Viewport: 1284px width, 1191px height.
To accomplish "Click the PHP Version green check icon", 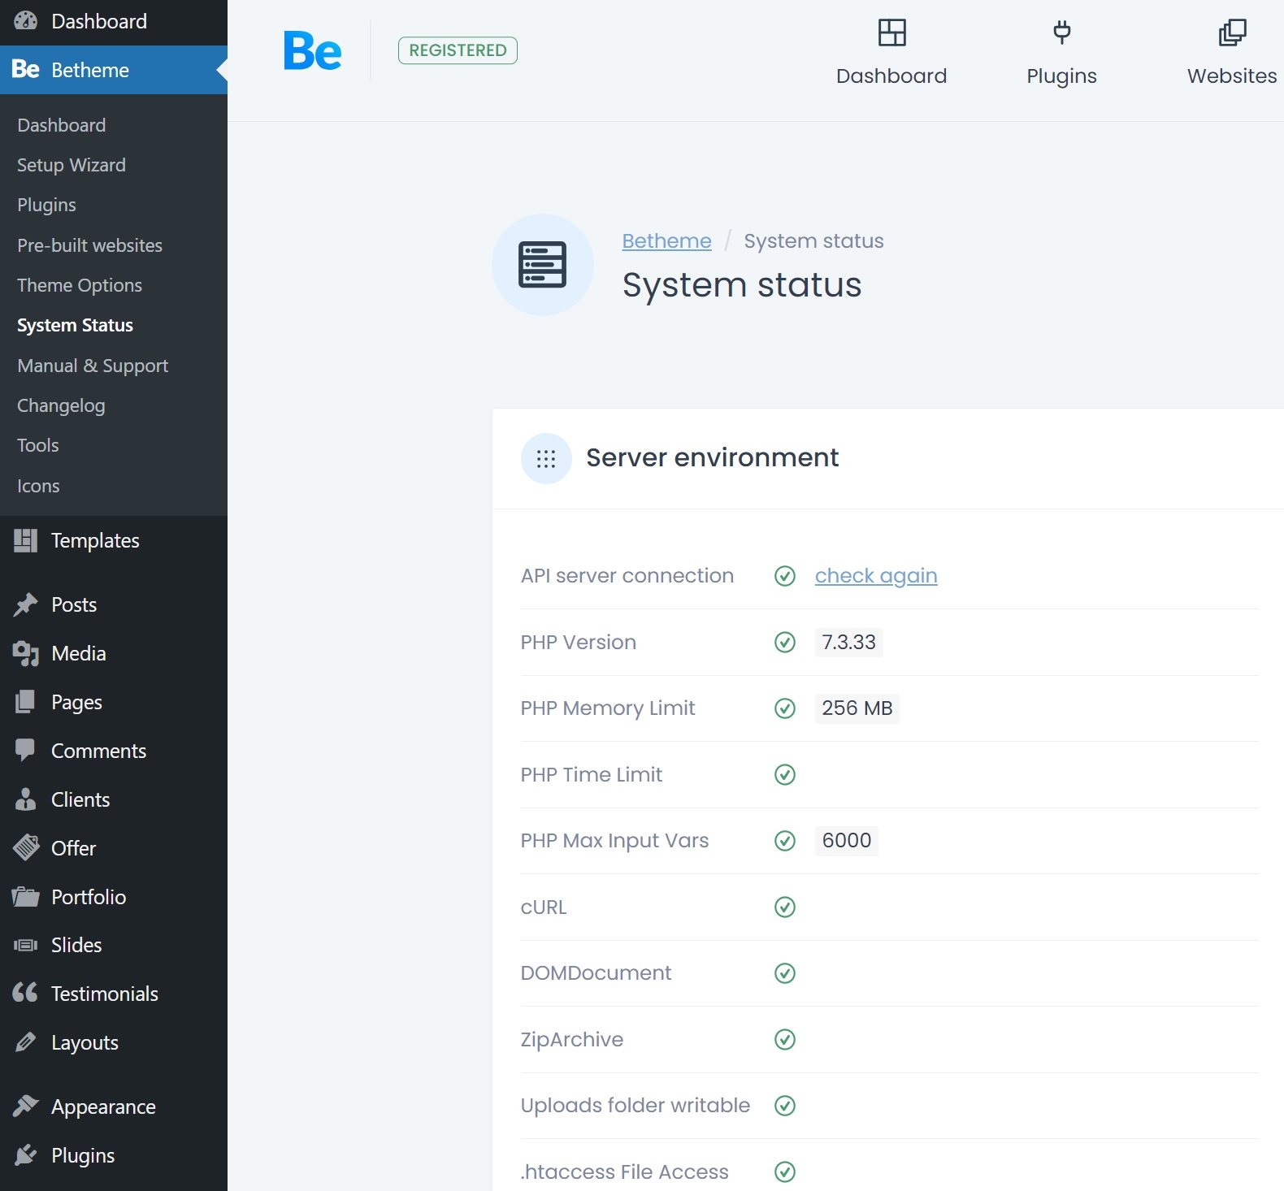I will click(x=785, y=643).
